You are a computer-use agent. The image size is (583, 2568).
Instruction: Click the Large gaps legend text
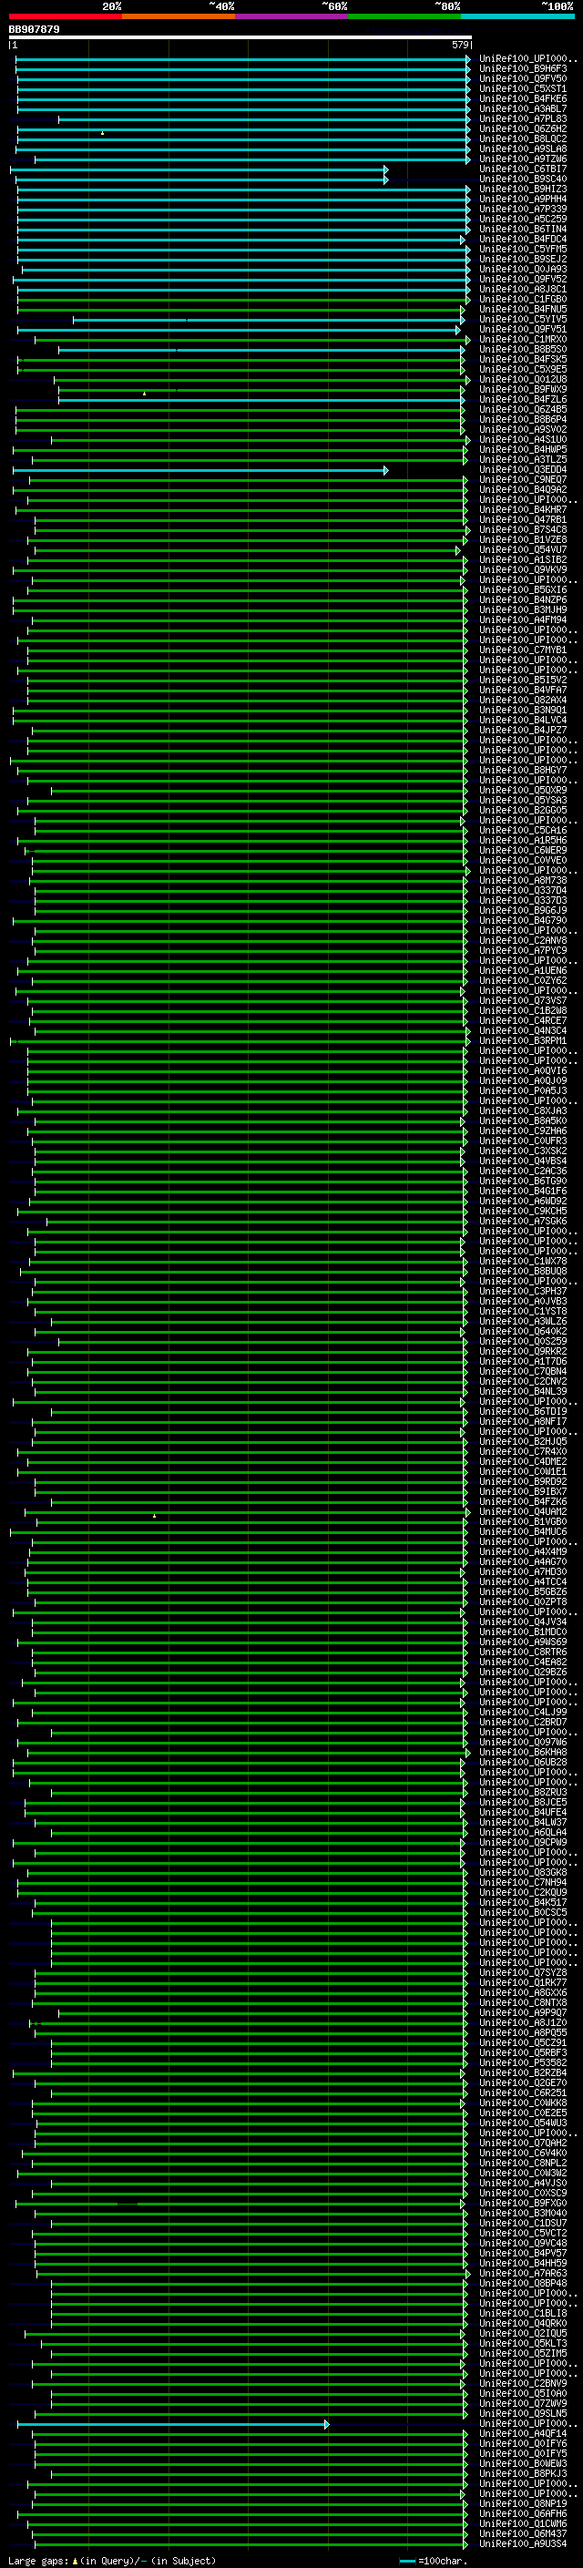pyautogui.click(x=112, y=2561)
